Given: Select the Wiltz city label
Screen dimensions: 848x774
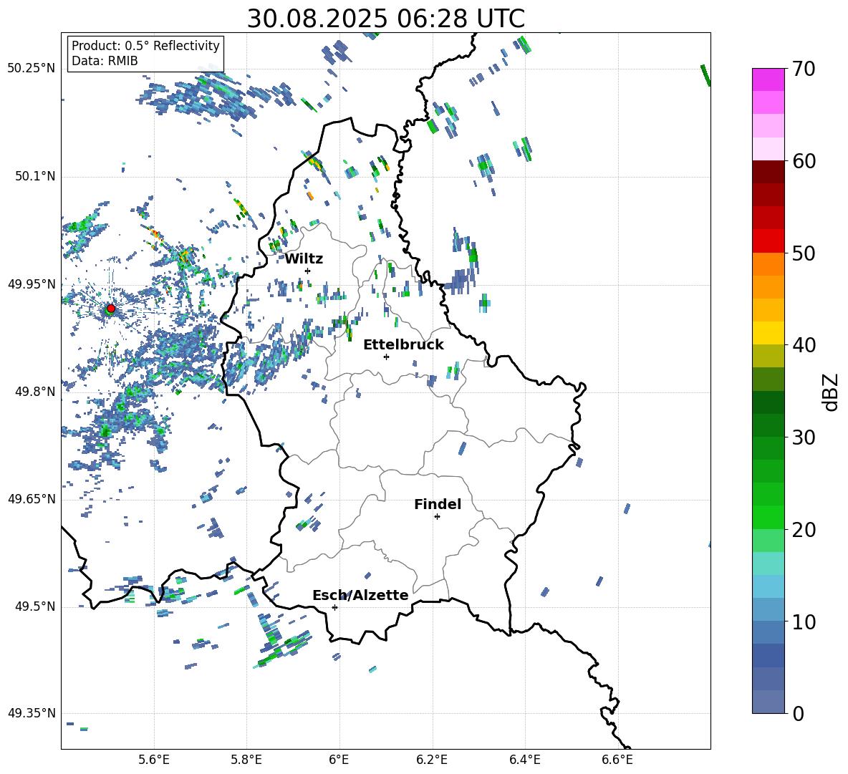Looking at the screenshot, I should 304,259.
